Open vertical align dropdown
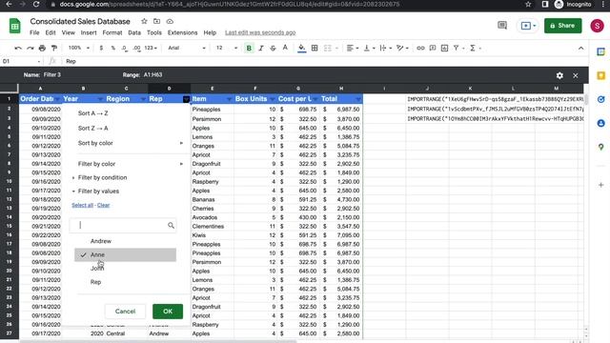The width and height of the screenshot is (610, 343). click(369, 48)
